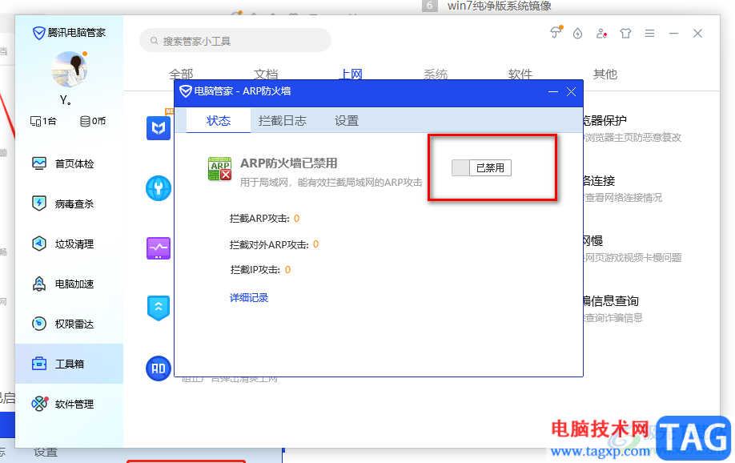Focus the 搜索管家小工具 search field
This screenshot has width=735, height=463.
(235, 41)
